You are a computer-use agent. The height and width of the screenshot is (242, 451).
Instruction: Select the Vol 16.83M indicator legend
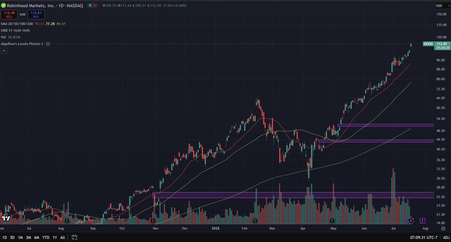11,37
